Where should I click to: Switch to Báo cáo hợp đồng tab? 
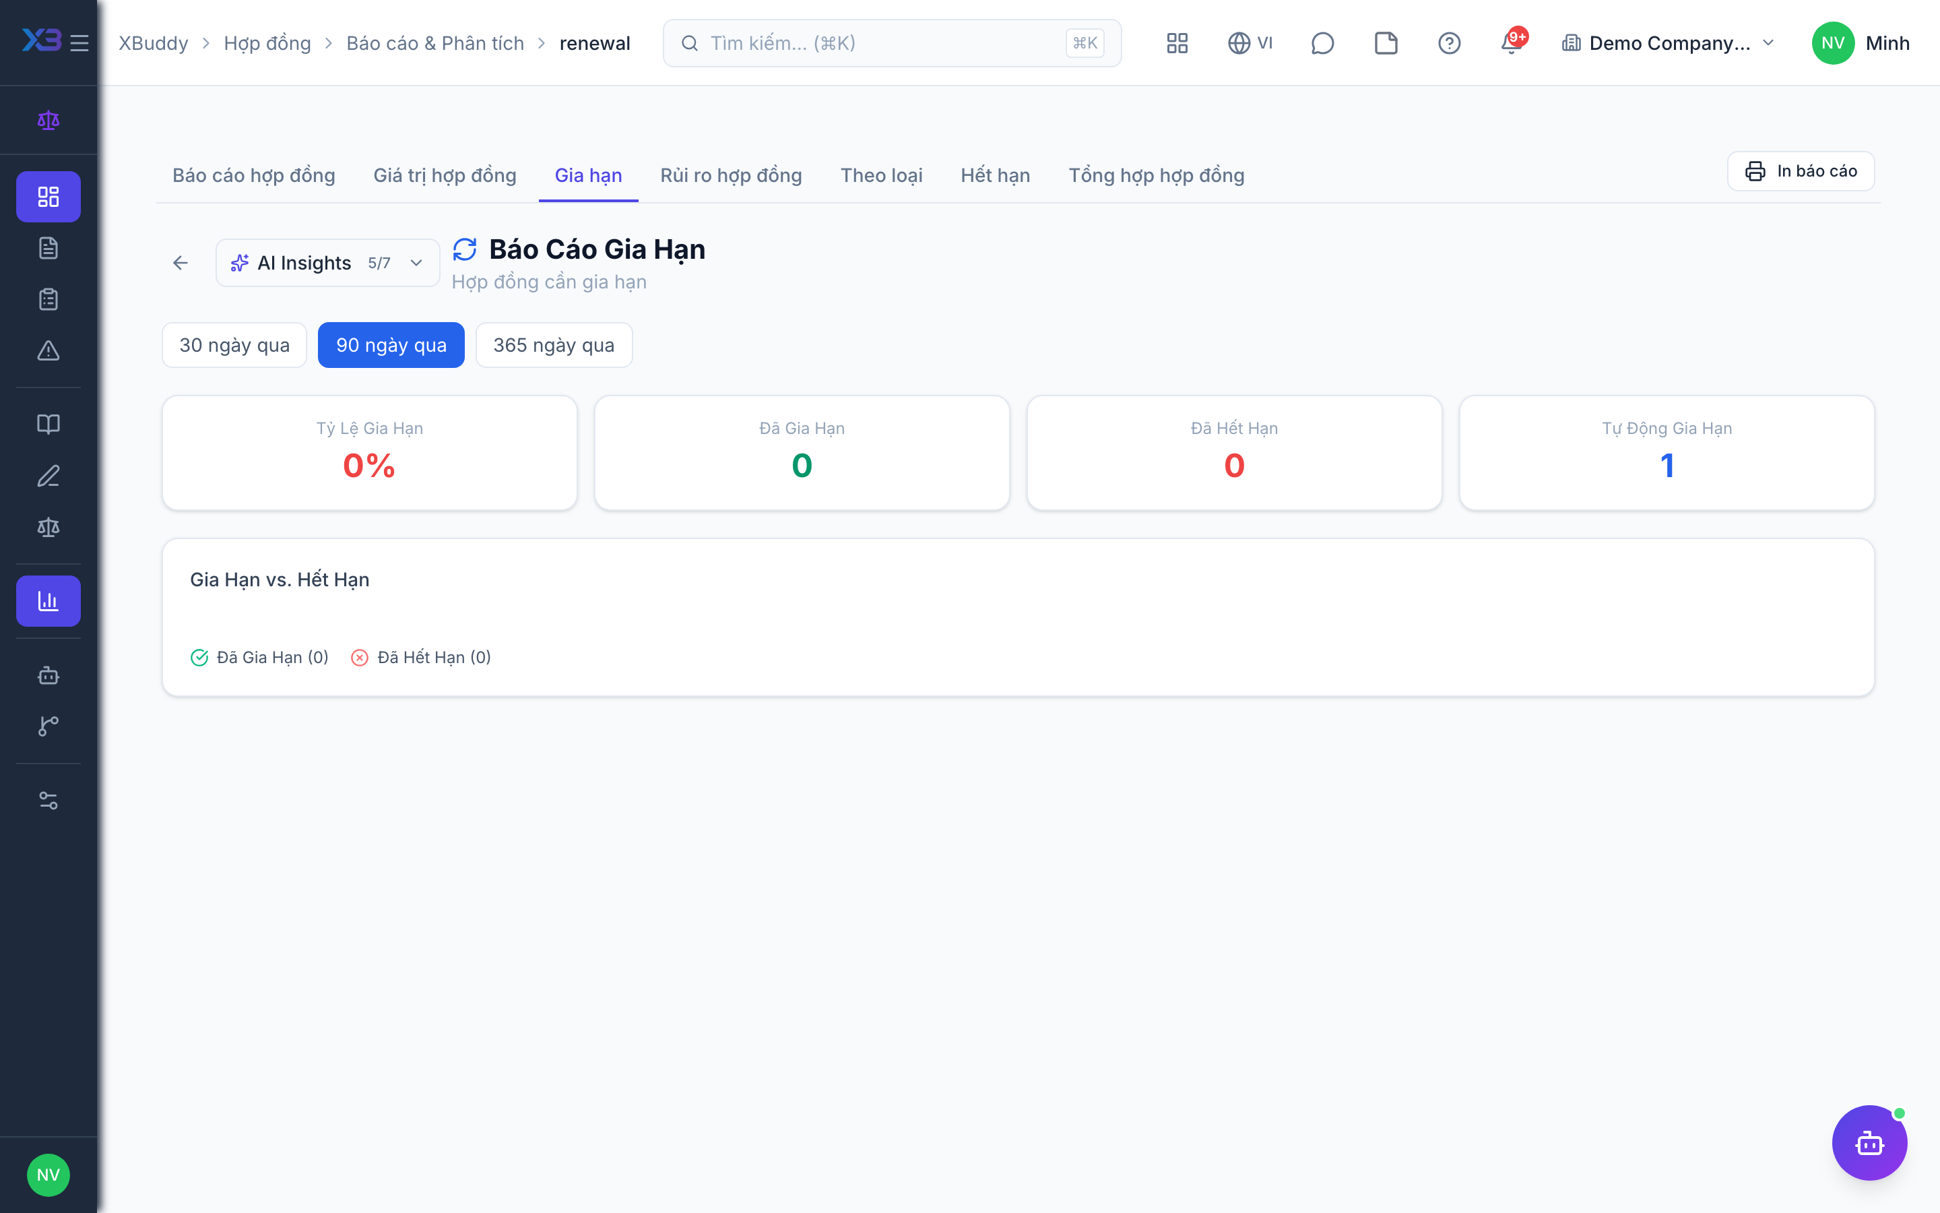coord(253,175)
